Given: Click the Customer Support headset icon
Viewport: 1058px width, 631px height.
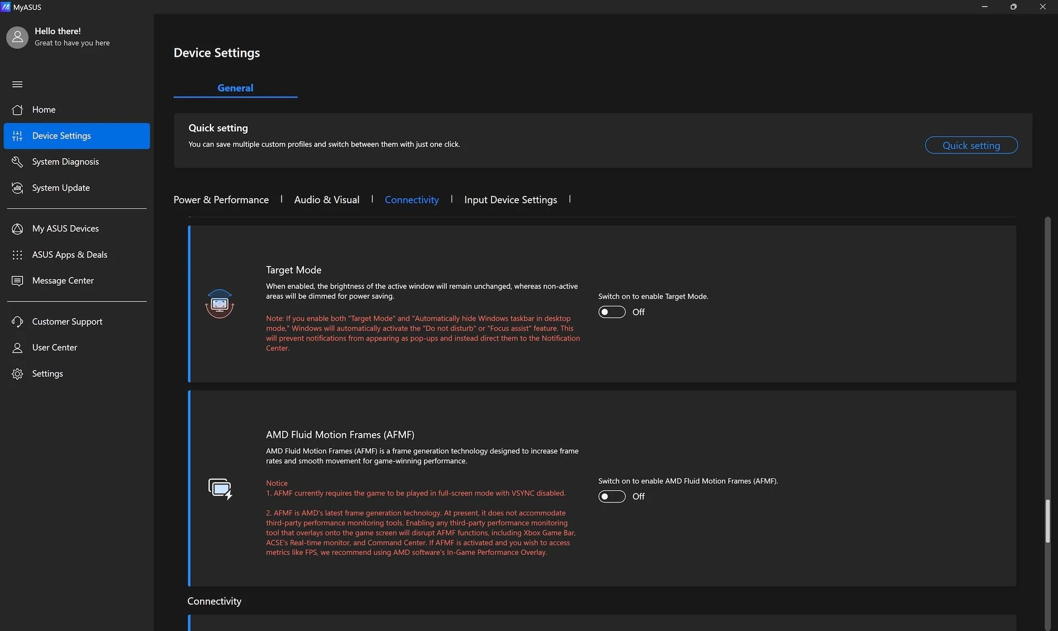Looking at the screenshot, I should [17, 322].
